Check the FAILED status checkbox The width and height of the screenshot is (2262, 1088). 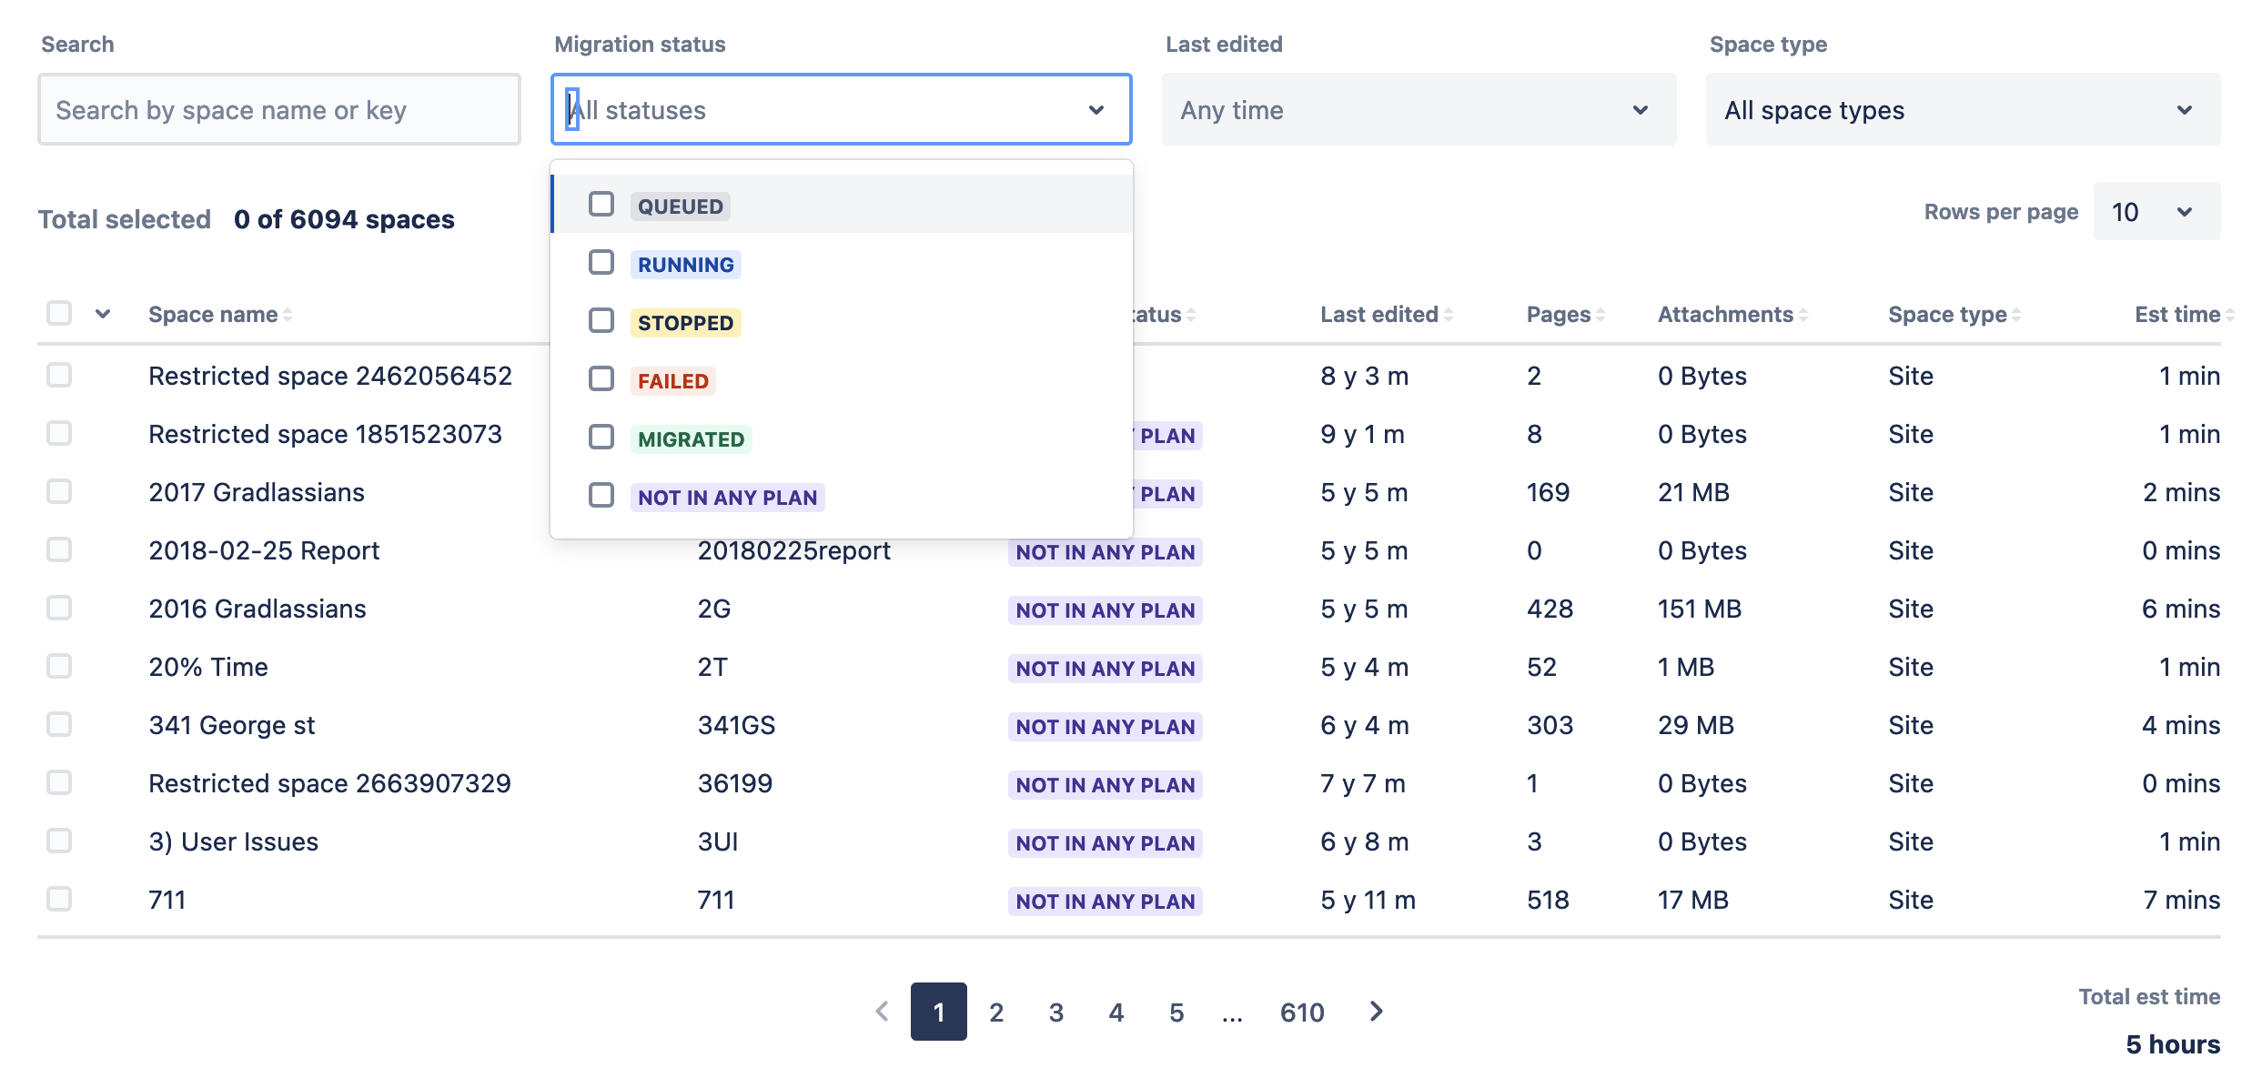coord(601,378)
